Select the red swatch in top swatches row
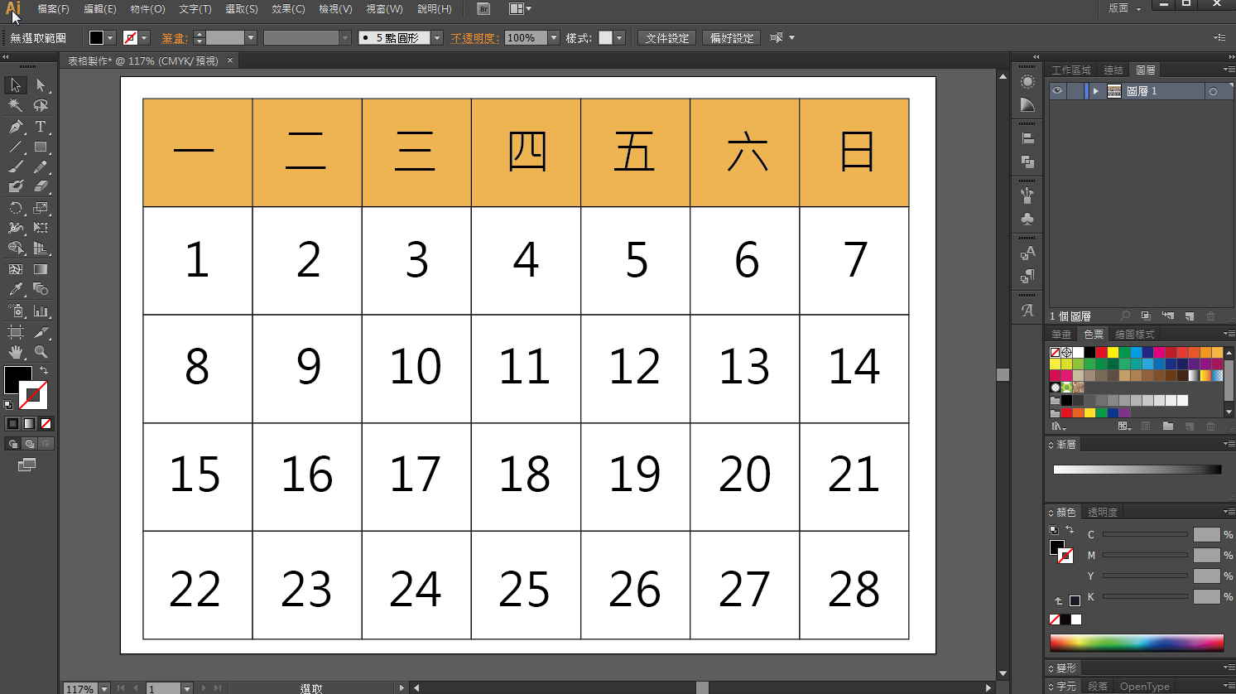Image resolution: width=1236 pixels, height=694 pixels. coord(1101,353)
